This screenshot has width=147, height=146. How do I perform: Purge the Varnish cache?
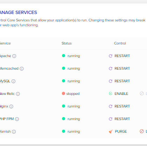coord(121,131)
